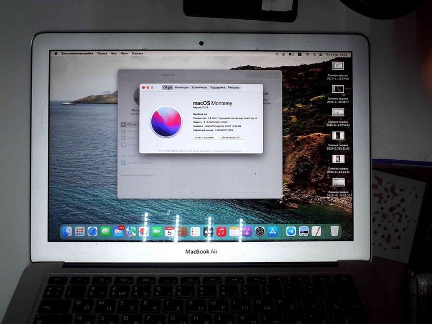The image size is (432, 324).
Task: Open the Music app in Dock
Action: point(221,232)
